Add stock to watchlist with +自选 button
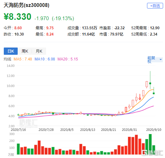Viewport: 165px width, 158px height. coord(155,6)
